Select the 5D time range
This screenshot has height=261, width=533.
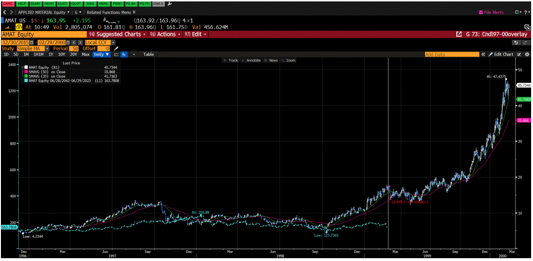click(16, 54)
